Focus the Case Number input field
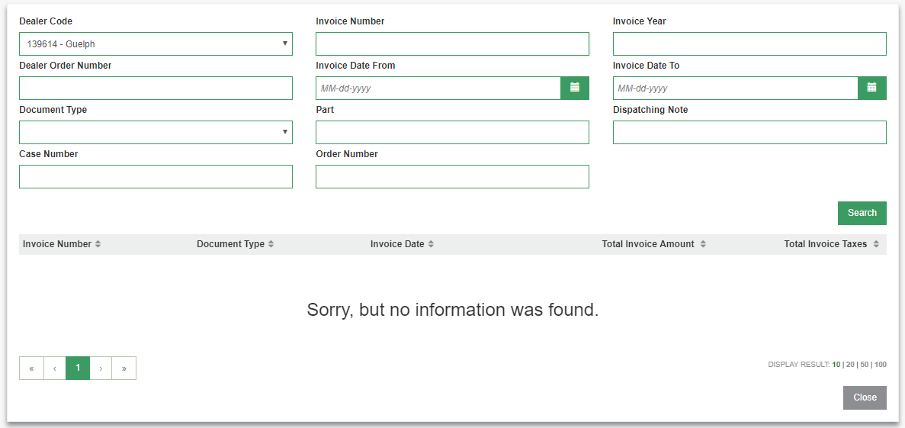 click(x=156, y=177)
